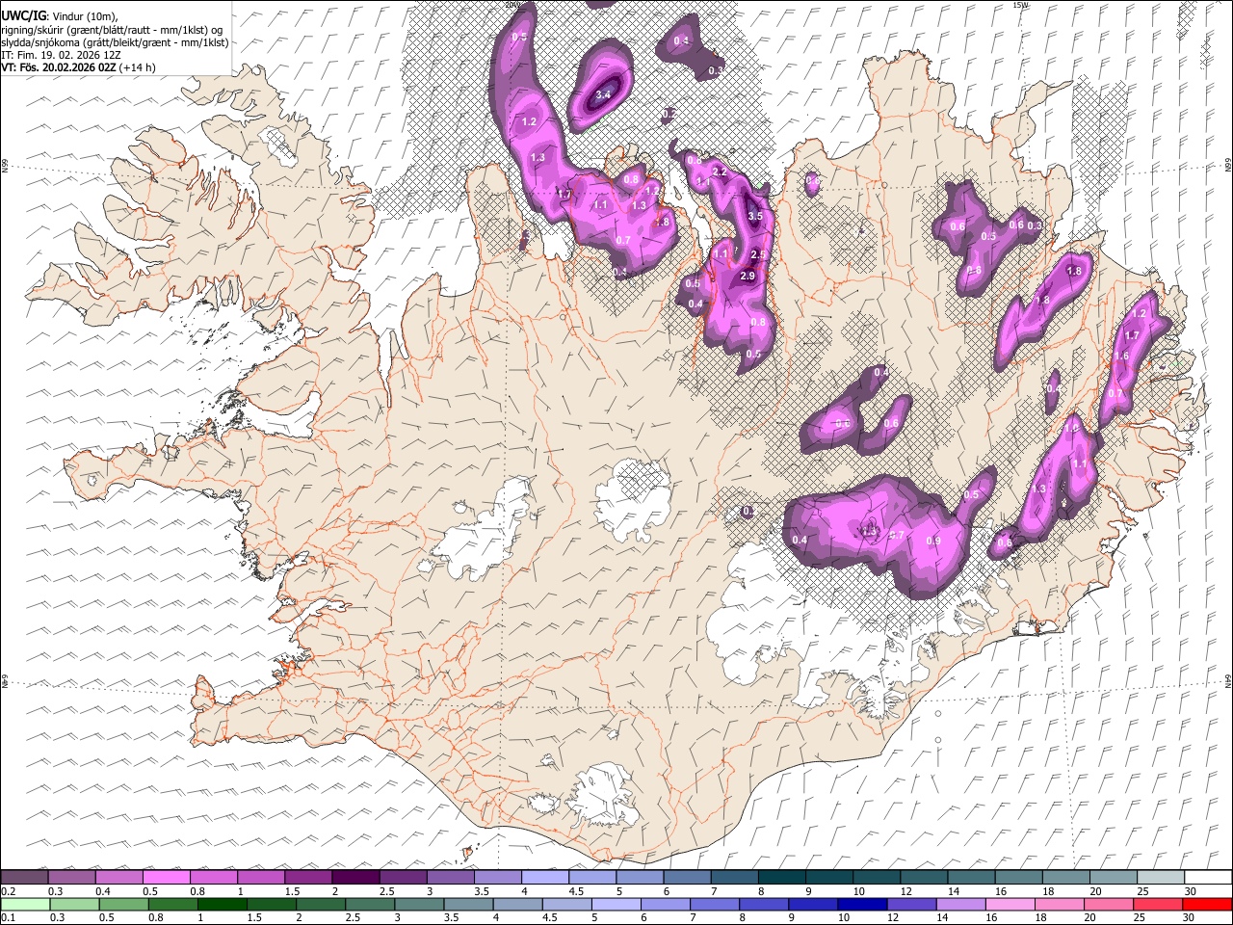This screenshot has height=925, width=1233.
Task: Pick the light lavender 4–4.5 snow legend swatch
Action: [x=545, y=877]
